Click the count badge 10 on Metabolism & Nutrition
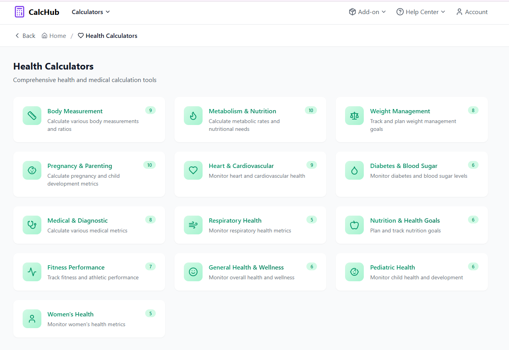Screen dimensions: 509x350 (311, 110)
